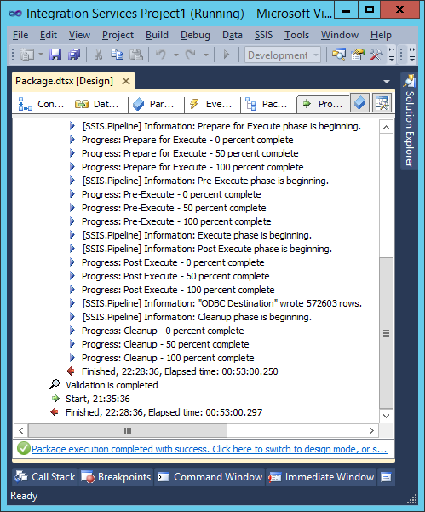Click the Solution Explorer toolbar icon
Viewport: 425px width, 512px height.
(339, 55)
